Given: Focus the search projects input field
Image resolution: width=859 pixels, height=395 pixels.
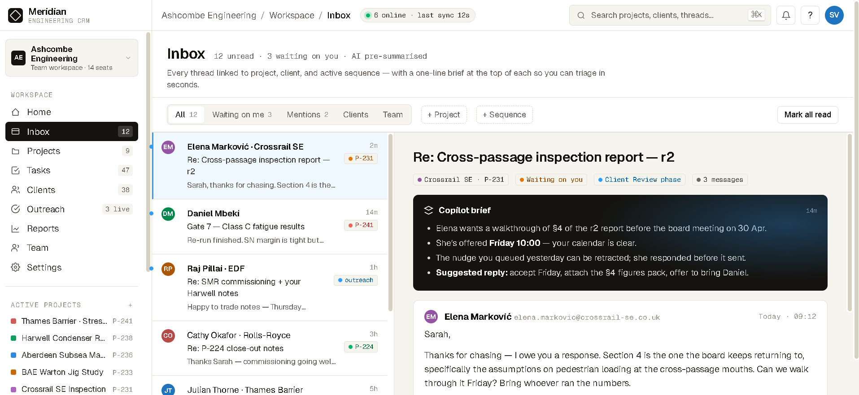Looking at the screenshot, I should click(670, 15).
